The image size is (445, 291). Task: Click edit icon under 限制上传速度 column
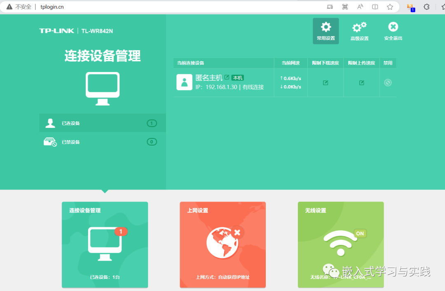[361, 82]
